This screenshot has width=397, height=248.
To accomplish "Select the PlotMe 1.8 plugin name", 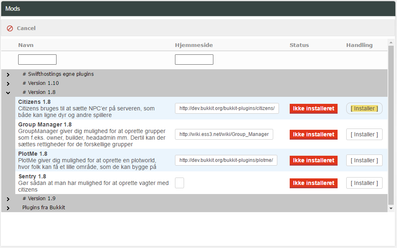I will pos(33,154).
